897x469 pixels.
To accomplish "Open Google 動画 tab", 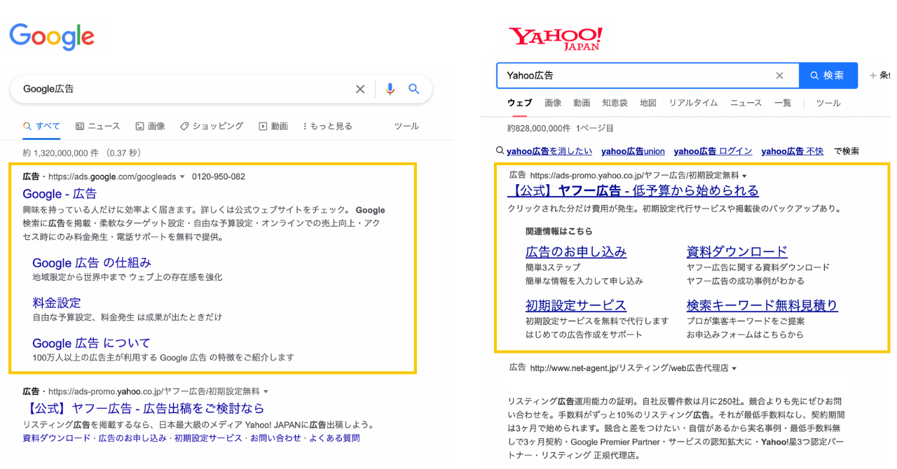I will (x=273, y=126).
